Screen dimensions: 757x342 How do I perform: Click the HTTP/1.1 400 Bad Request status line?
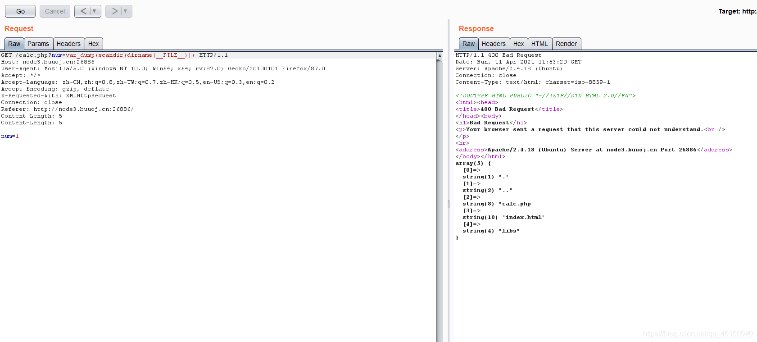pyautogui.click(x=499, y=55)
